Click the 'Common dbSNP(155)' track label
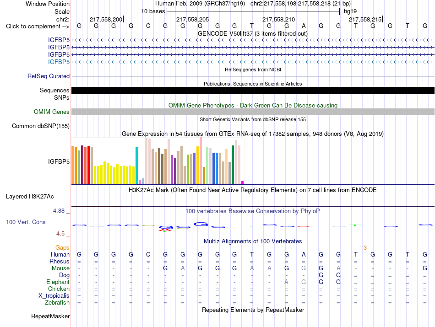 click(x=40, y=126)
